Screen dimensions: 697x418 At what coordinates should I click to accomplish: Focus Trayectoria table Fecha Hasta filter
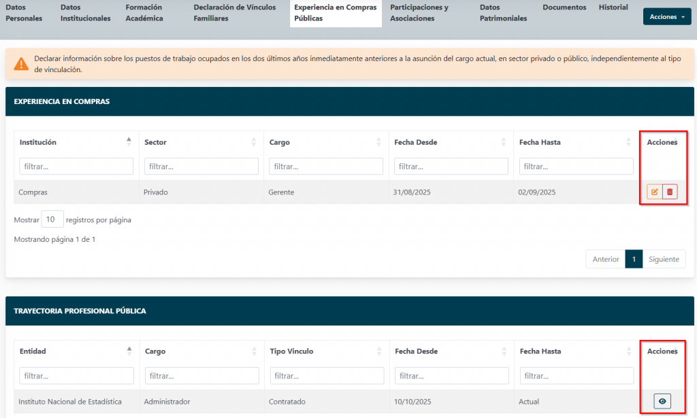click(x=577, y=376)
